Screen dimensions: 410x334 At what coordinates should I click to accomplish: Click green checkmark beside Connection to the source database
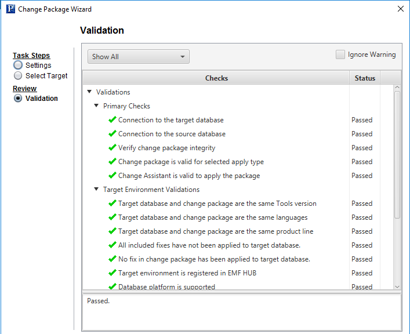pos(113,134)
